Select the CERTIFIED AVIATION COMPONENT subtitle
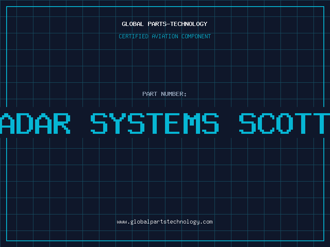Image resolution: width=330 pixels, height=247 pixels. click(165, 36)
